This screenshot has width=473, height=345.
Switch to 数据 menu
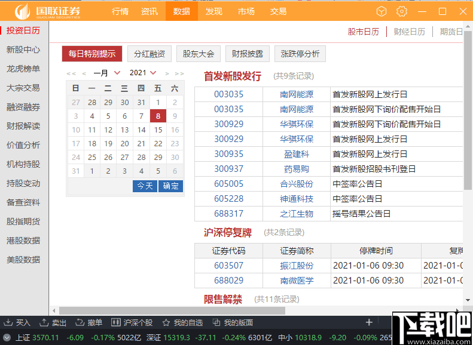(x=182, y=11)
